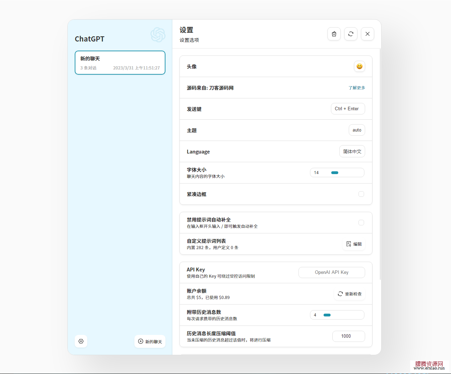This screenshot has height=374, width=451.
Task: Click the 内置 282 条 prompt count text
Action: coord(213,248)
